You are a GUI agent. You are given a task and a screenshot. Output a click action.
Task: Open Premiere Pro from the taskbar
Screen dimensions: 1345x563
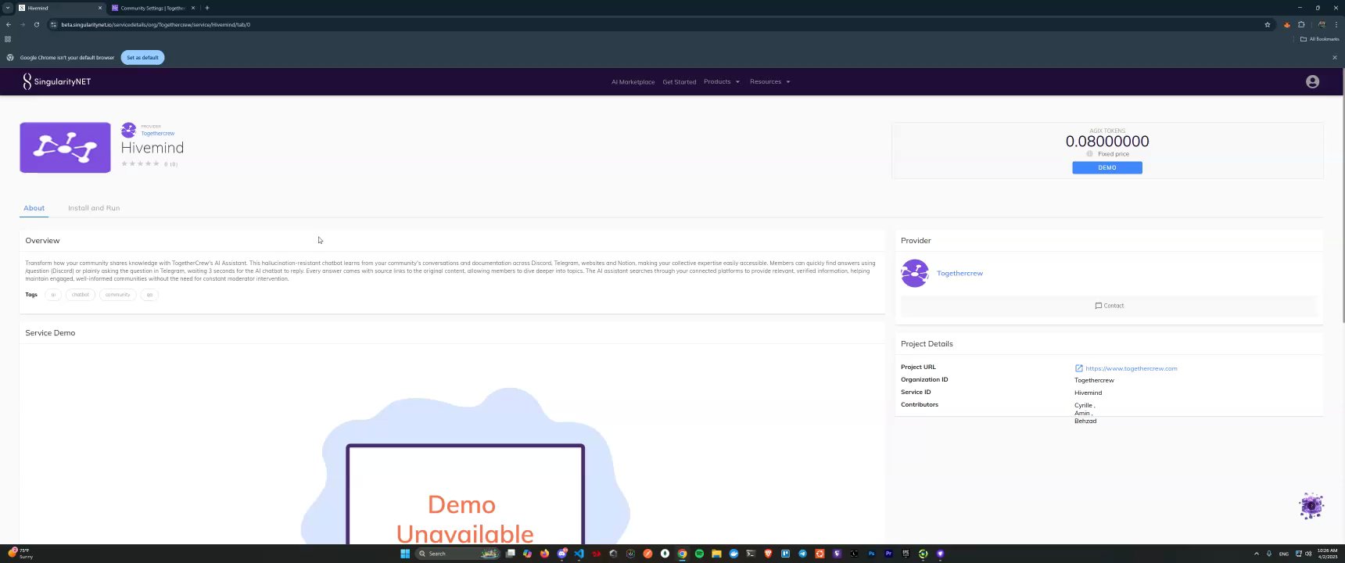(888, 554)
